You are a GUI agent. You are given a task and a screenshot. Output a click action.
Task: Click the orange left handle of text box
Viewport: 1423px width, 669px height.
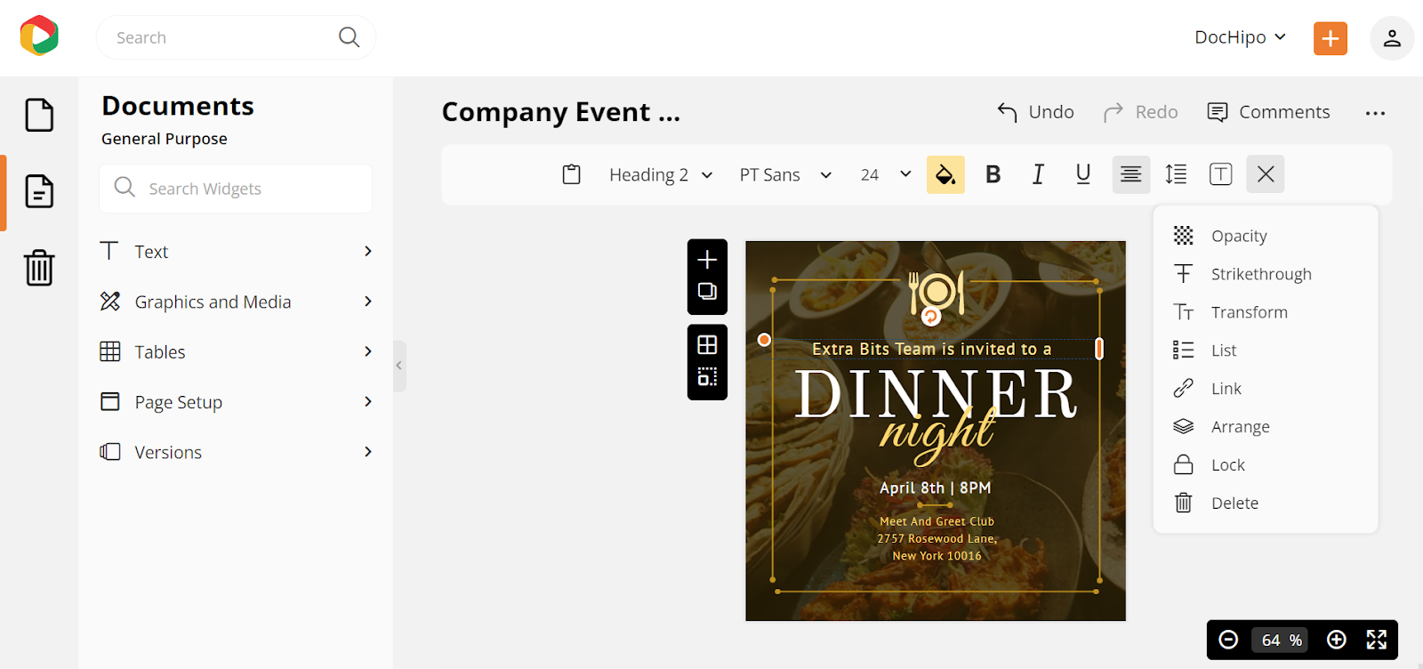(x=764, y=340)
